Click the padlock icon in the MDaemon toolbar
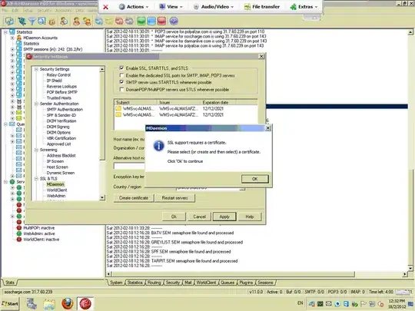This screenshot has height=311, width=415. pos(52,22)
